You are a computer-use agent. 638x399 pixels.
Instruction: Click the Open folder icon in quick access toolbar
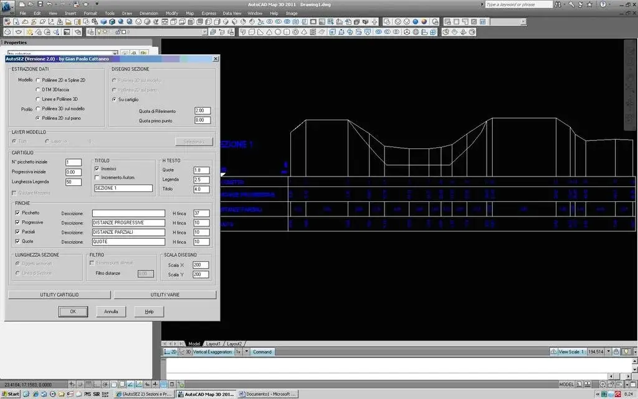31,4
